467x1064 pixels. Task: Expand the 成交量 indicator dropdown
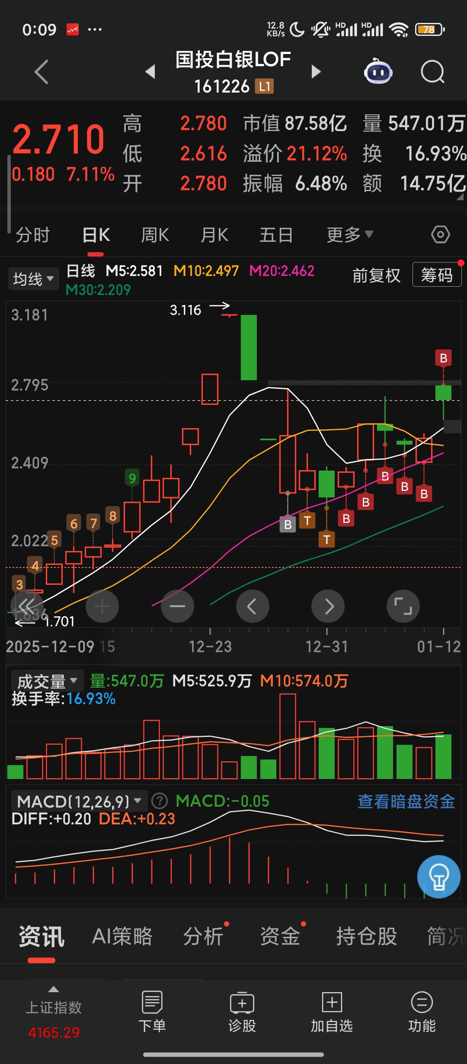47,681
